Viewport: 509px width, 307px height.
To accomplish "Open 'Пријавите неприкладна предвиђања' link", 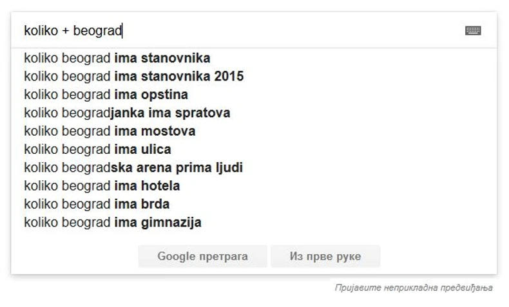I will pyautogui.click(x=413, y=288).
